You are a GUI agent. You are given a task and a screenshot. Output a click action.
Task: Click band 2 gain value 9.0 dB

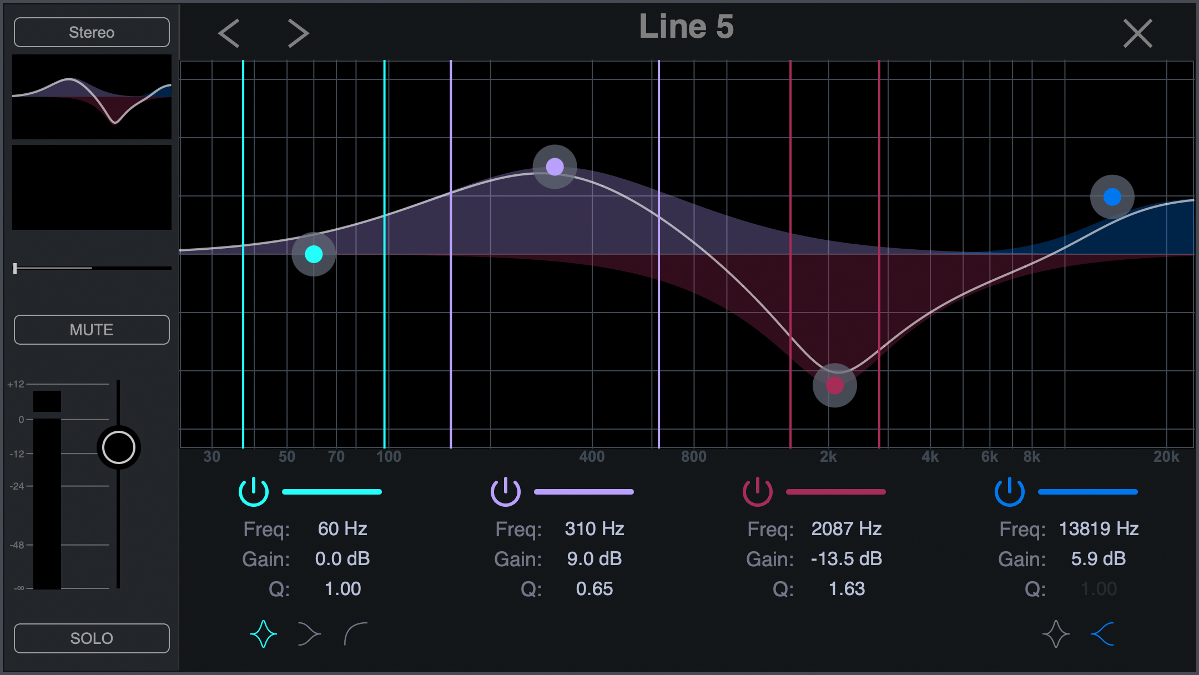[x=595, y=559]
